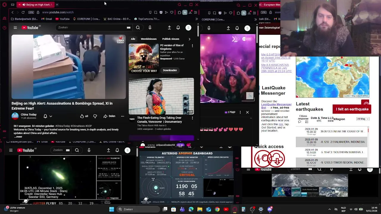The width and height of the screenshot is (381, 214).
Task: Add page to bookmarks heart icon, first browser
Action: click(x=172, y=12)
